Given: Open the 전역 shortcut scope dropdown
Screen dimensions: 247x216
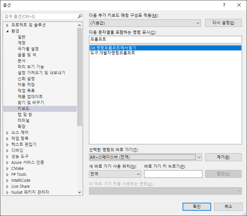Looking at the screenshot, I should [115, 174].
